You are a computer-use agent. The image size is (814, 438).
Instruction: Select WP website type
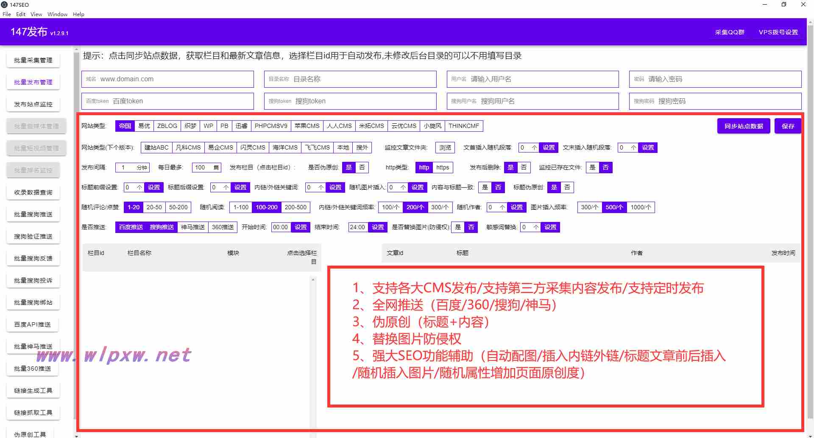point(208,126)
